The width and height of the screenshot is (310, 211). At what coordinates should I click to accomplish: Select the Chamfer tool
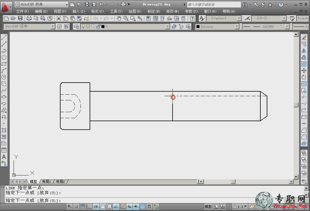pos(304,130)
